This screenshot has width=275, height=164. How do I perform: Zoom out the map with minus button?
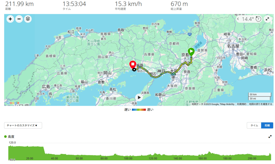19,19
